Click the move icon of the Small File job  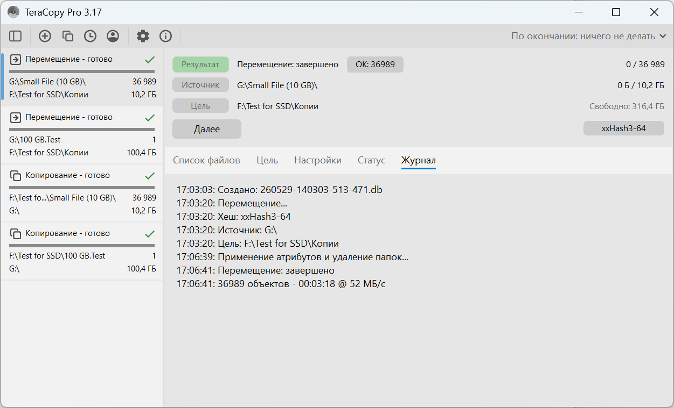16,59
